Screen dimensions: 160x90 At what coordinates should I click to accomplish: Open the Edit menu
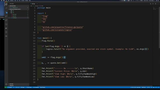tap(8, 0)
